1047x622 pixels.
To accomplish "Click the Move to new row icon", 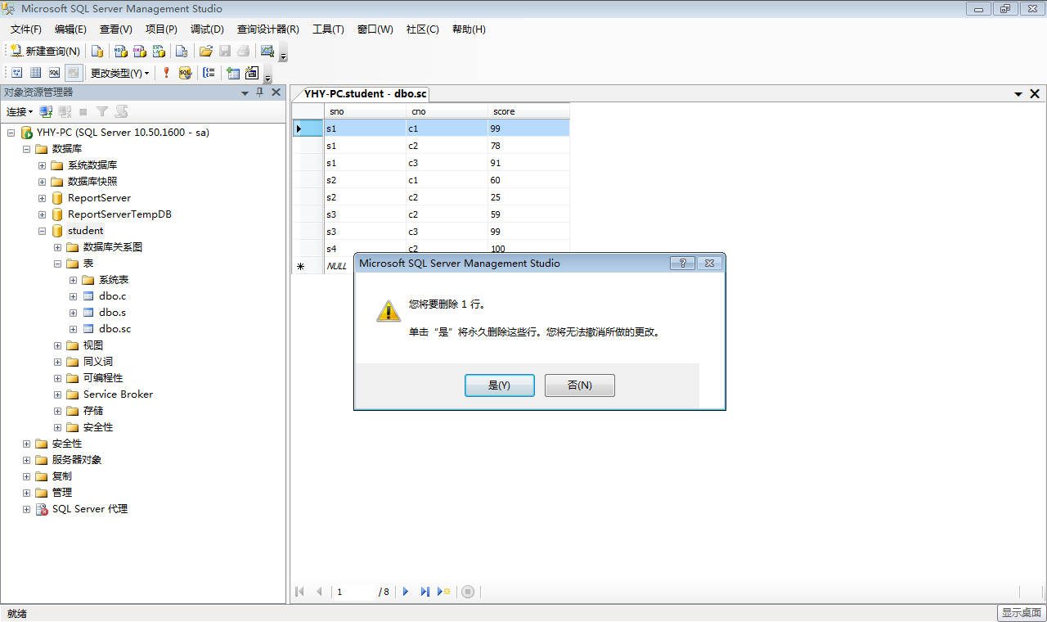I will [x=444, y=592].
